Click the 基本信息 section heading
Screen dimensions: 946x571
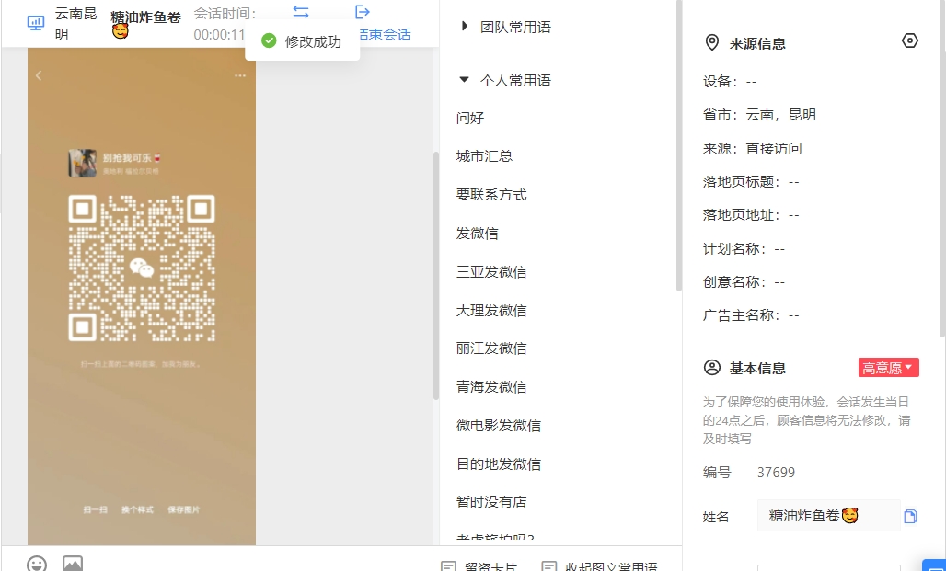[757, 369]
